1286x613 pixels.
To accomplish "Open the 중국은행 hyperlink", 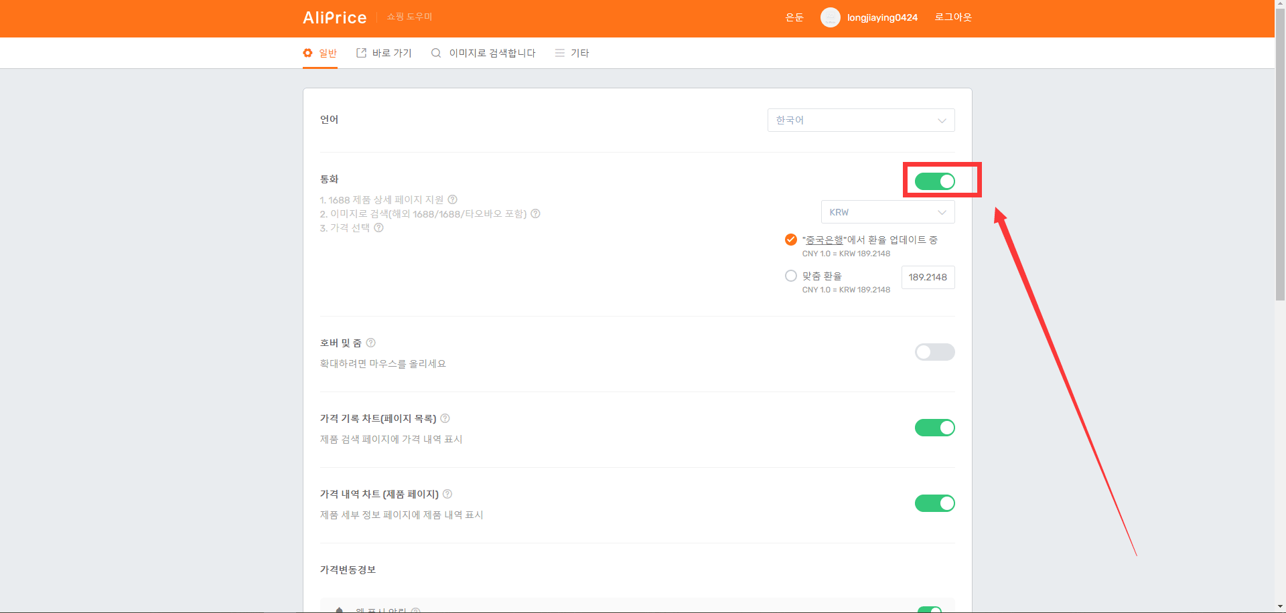I will [825, 240].
